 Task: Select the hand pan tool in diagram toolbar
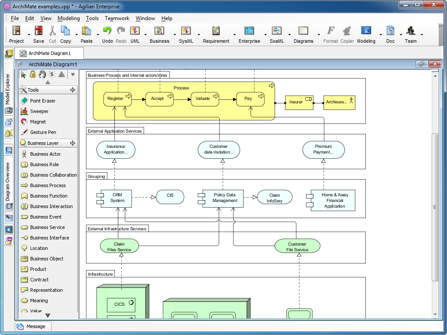(42, 74)
